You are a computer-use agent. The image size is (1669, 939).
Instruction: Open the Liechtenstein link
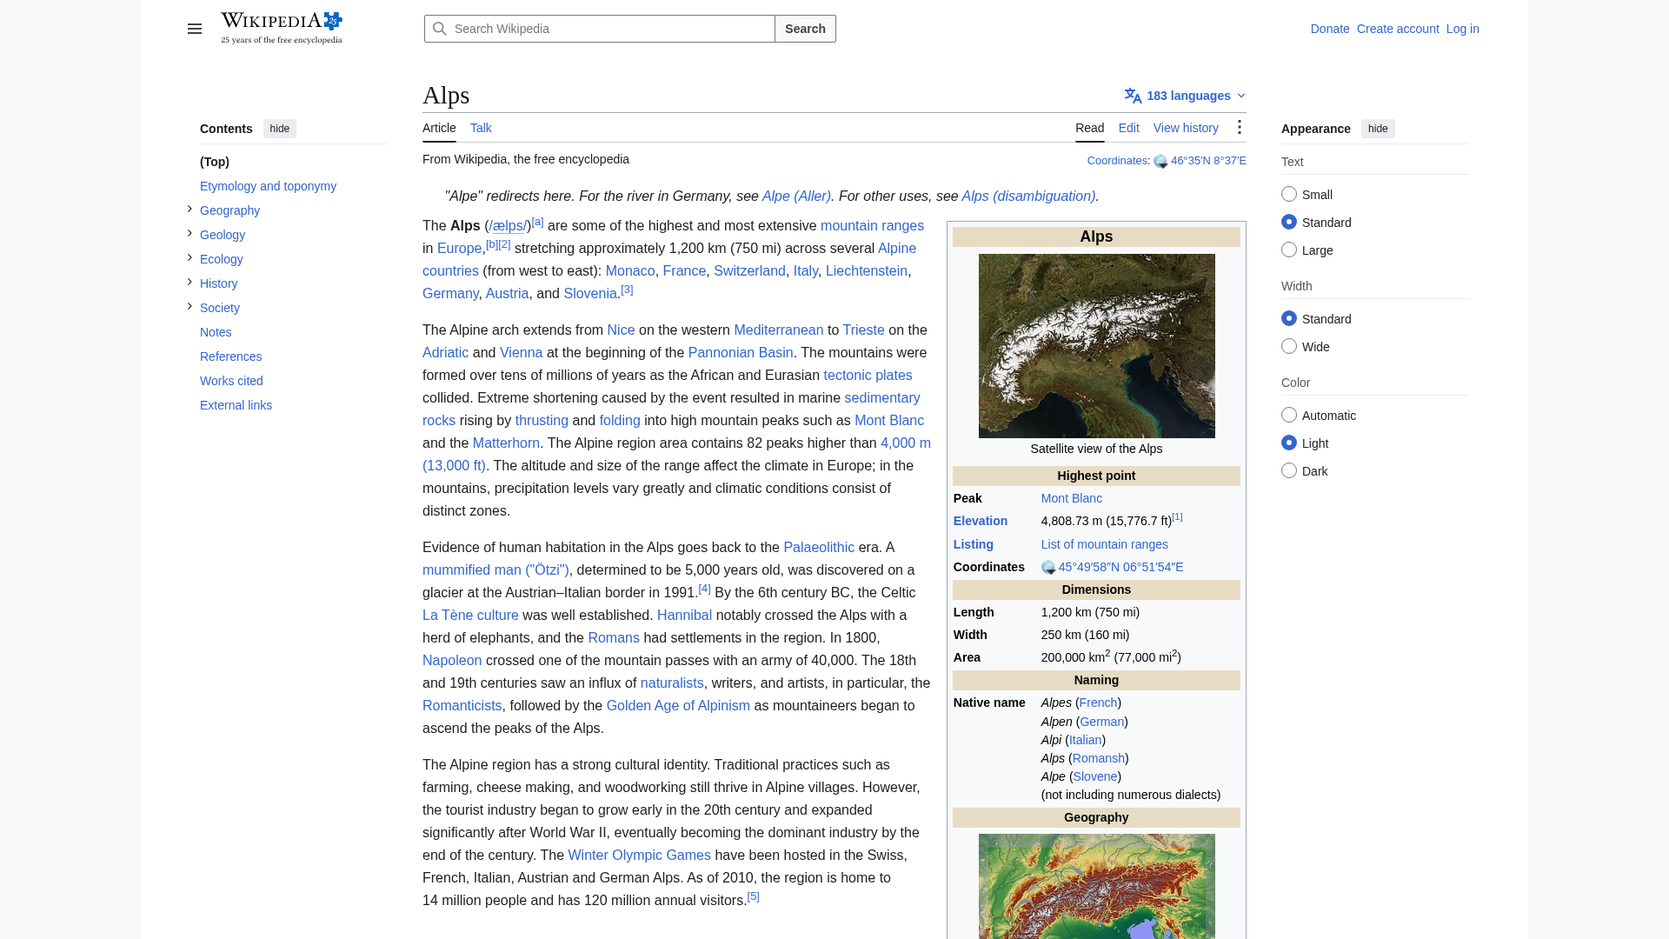pyautogui.click(x=866, y=271)
